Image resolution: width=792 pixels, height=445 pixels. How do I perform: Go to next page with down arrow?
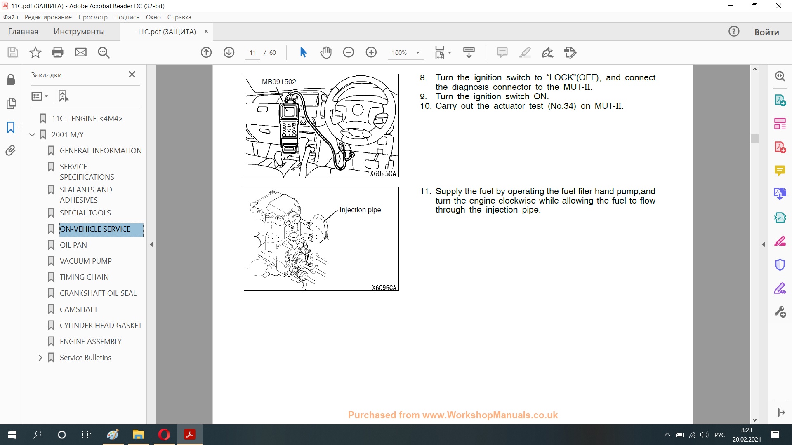click(x=229, y=52)
